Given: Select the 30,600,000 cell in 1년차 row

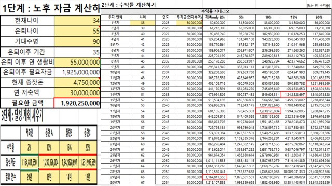Looking at the screenshot, I should coord(214,23).
